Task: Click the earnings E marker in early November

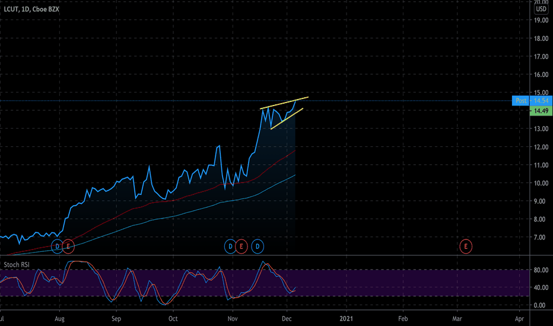Action: click(241, 247)
